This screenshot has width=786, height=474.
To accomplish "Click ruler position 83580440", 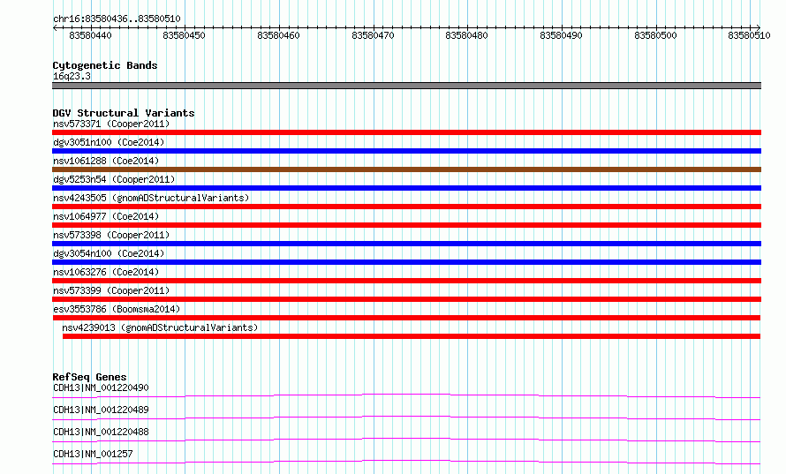I will pos(90,35).
